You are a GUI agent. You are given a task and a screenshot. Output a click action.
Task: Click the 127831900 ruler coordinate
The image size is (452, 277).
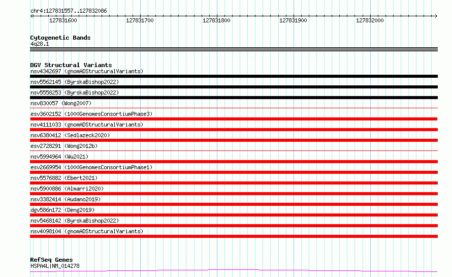(x=293, y=20)
